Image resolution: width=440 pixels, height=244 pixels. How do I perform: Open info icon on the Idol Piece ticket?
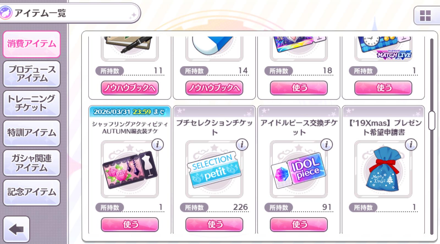pos(327,144)
